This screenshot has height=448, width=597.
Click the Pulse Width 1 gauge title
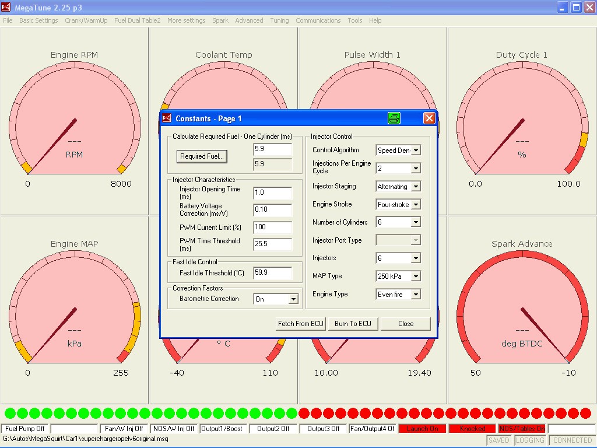373,55
